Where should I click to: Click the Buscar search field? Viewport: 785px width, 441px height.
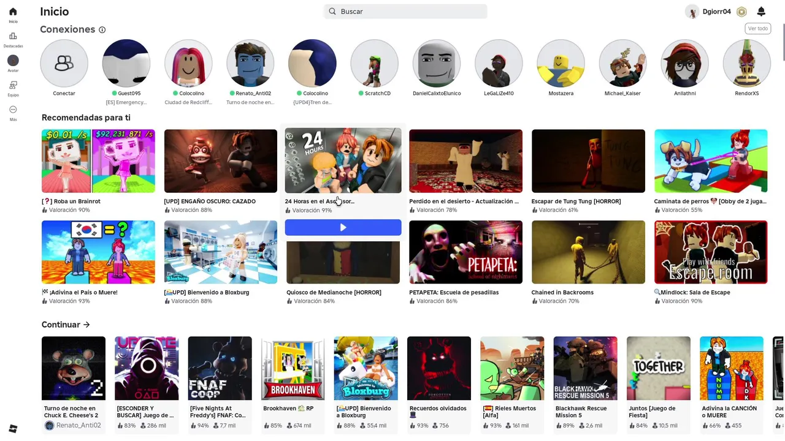(x=405, y=11)
